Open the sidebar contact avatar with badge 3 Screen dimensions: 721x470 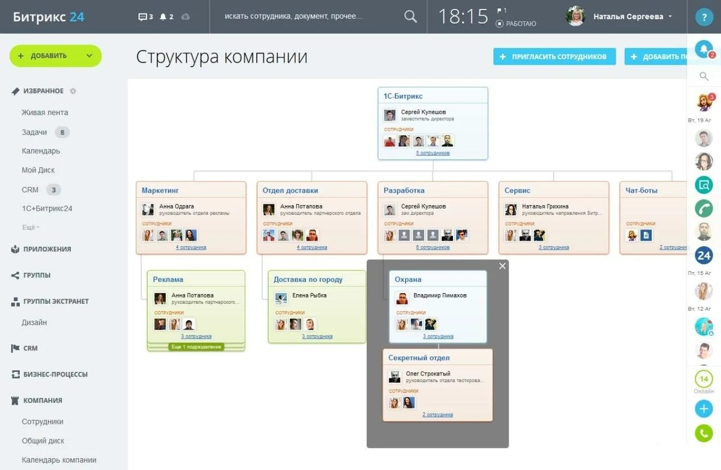tap(704, 103)
